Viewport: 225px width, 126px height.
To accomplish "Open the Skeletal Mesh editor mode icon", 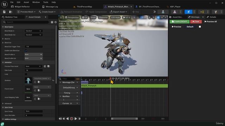I will (x=175, y=12).
